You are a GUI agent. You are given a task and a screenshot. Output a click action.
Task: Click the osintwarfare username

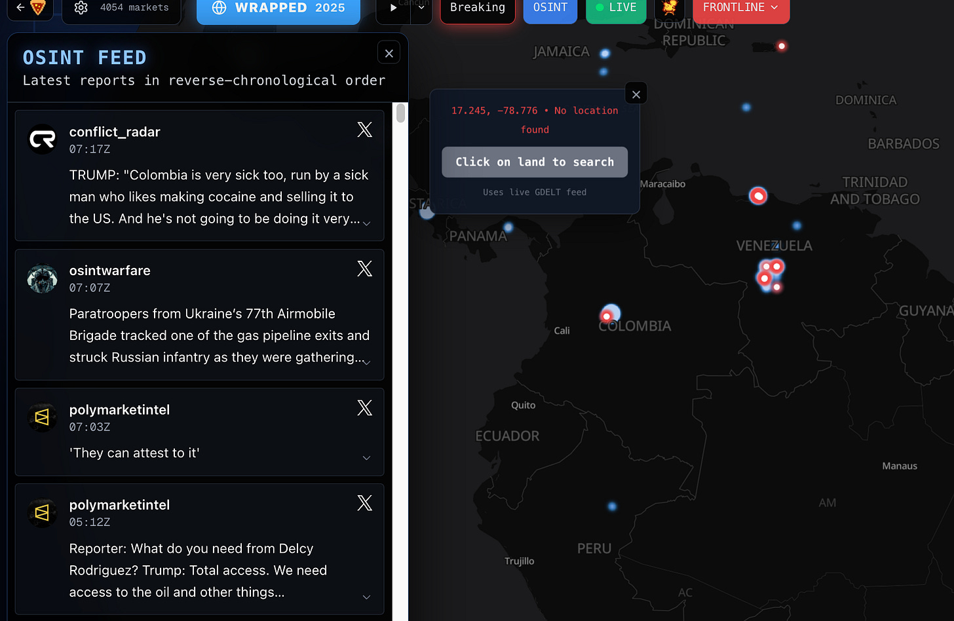[x=110, y=271]
